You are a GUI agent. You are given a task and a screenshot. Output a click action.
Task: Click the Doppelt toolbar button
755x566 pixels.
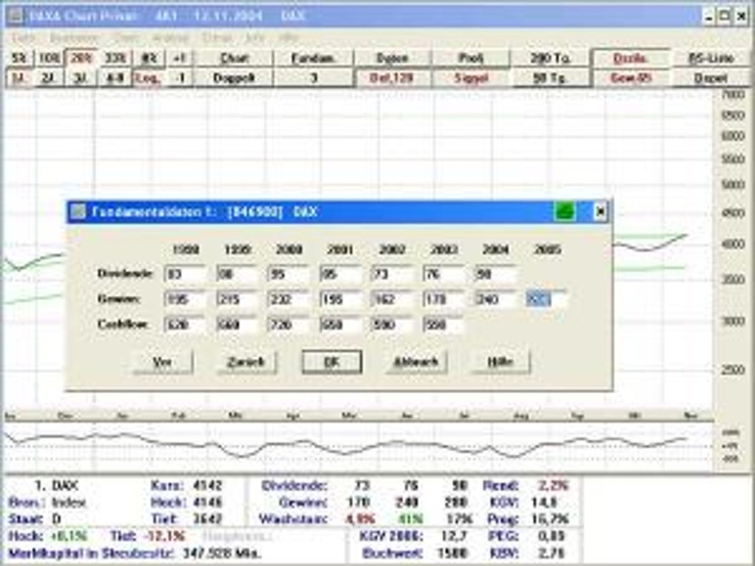233,78
